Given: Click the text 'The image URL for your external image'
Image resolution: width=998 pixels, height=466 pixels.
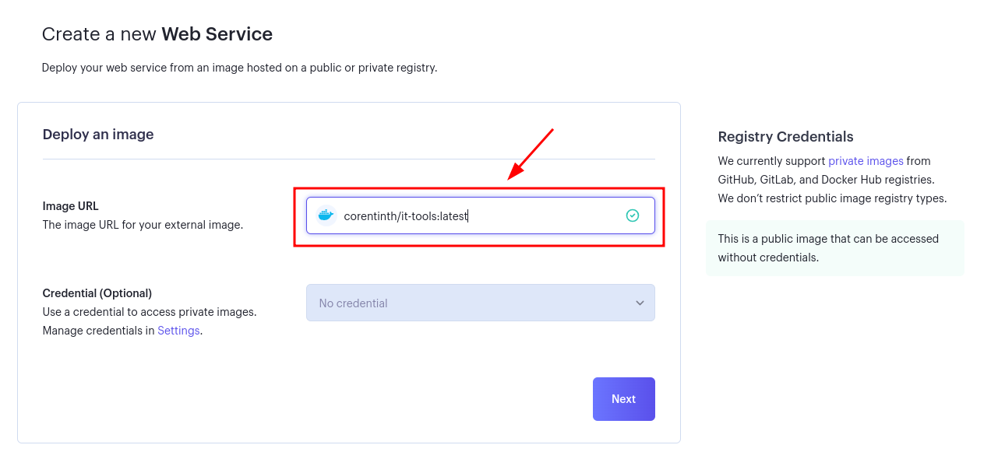Looking at the screenshot, I should (143, 225).
